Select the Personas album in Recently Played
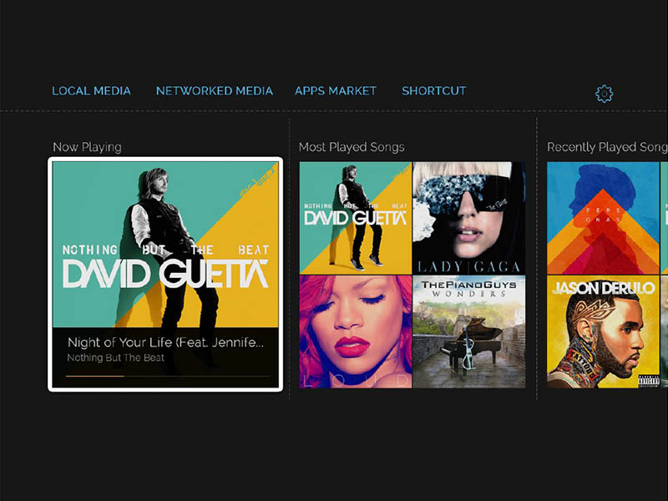The image size is (668, 501). (x=603, y=218)
